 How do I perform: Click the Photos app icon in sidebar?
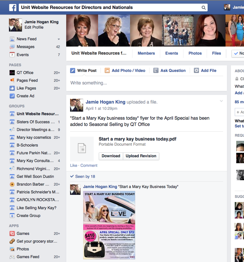pyautogui.click(x=12, y=249)
